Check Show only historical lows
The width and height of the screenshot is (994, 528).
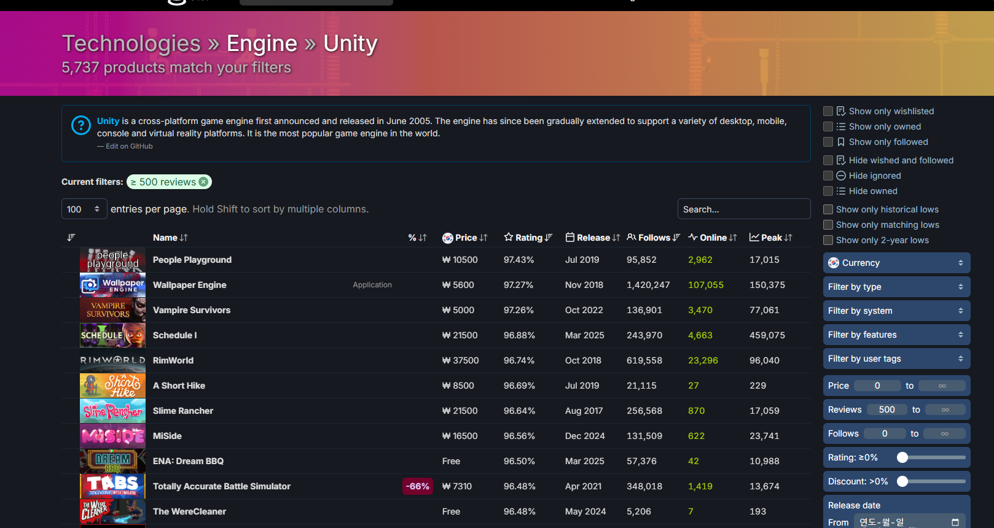click(x=828, y=209)
